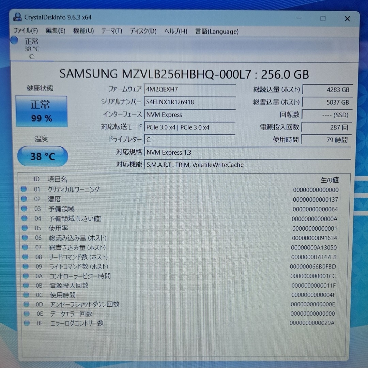Close the CrystalDiskInfo window
Image resolution: width=368 pixels, height=368 pixels.
347,19
